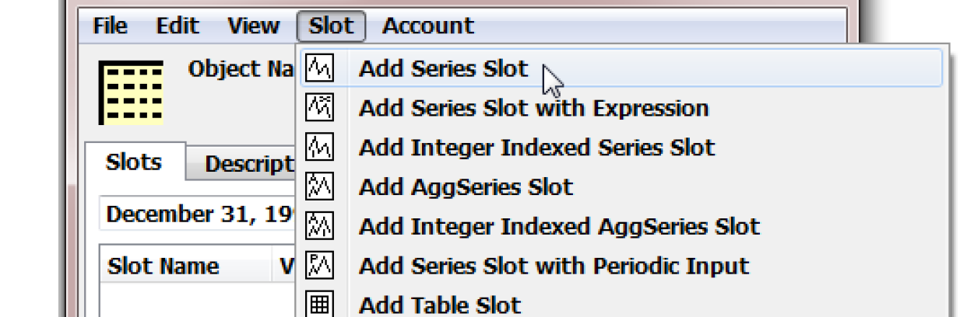Click the December 31 date field
Image resolution: width=967 pixels, height=317 pixels.
point(198,214)
